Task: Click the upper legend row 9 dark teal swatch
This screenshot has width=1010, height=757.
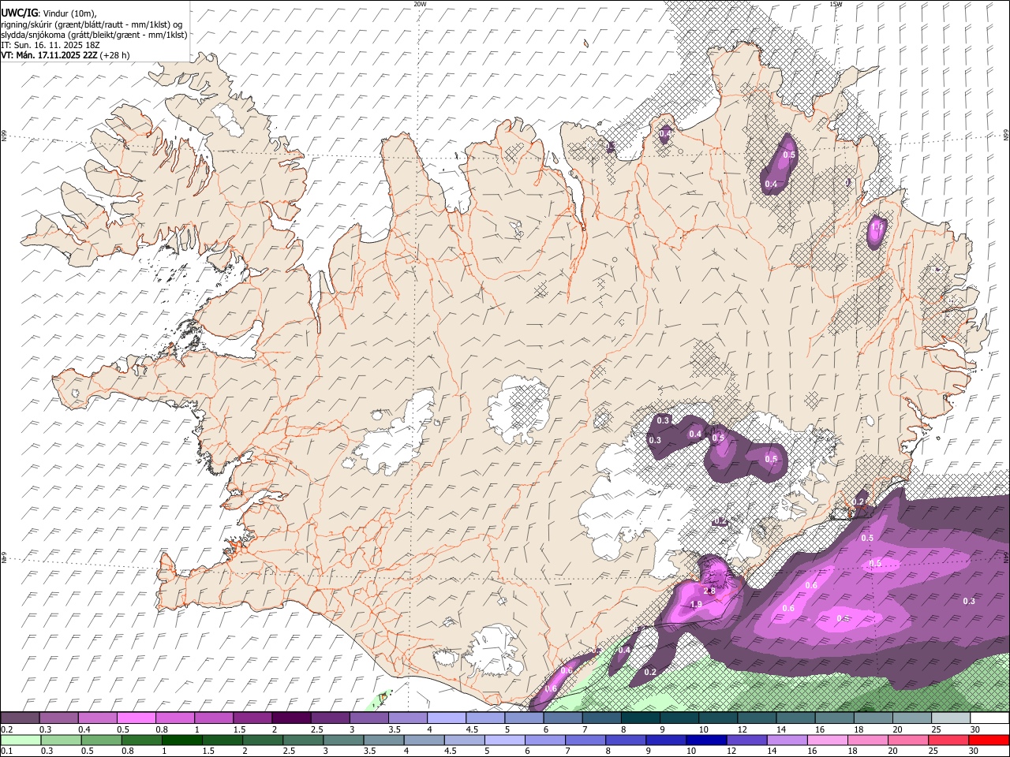Action: [x=679, y=718]
